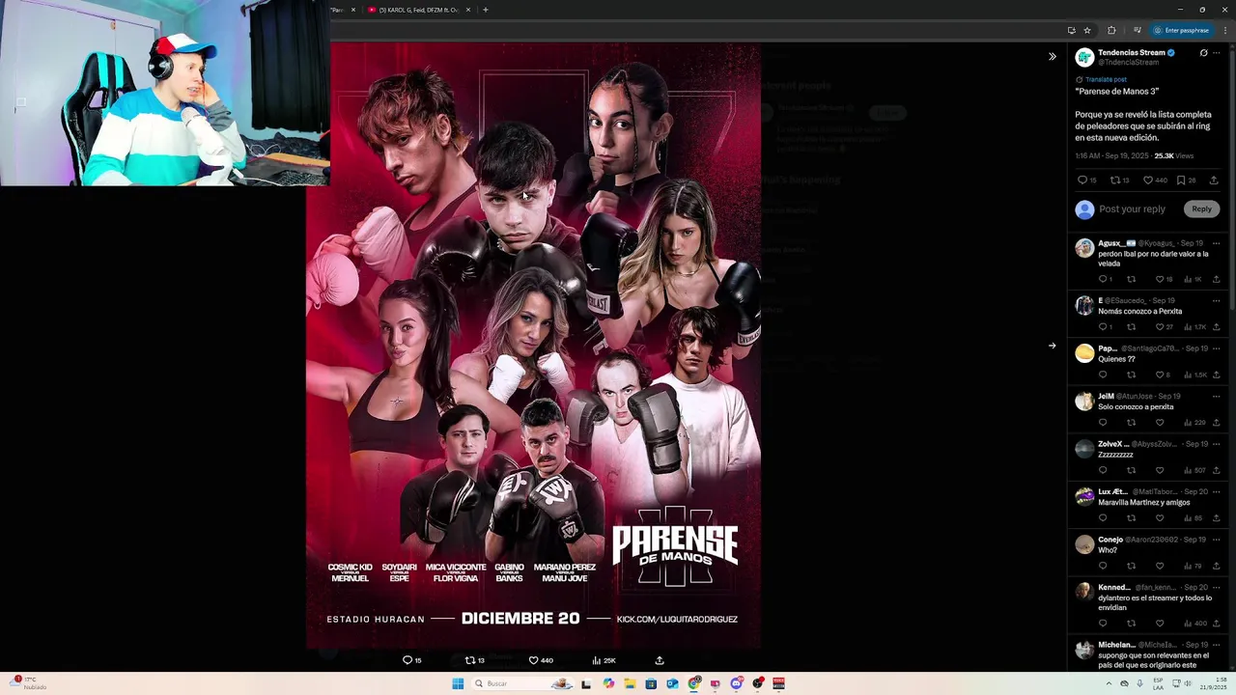This screenshot has width=1236, height=695.
Task: Open Kenned... reply avatar
Action: 1084,592
